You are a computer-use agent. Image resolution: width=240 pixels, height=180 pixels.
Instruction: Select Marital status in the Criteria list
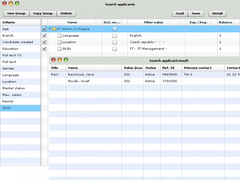(14, 88)
